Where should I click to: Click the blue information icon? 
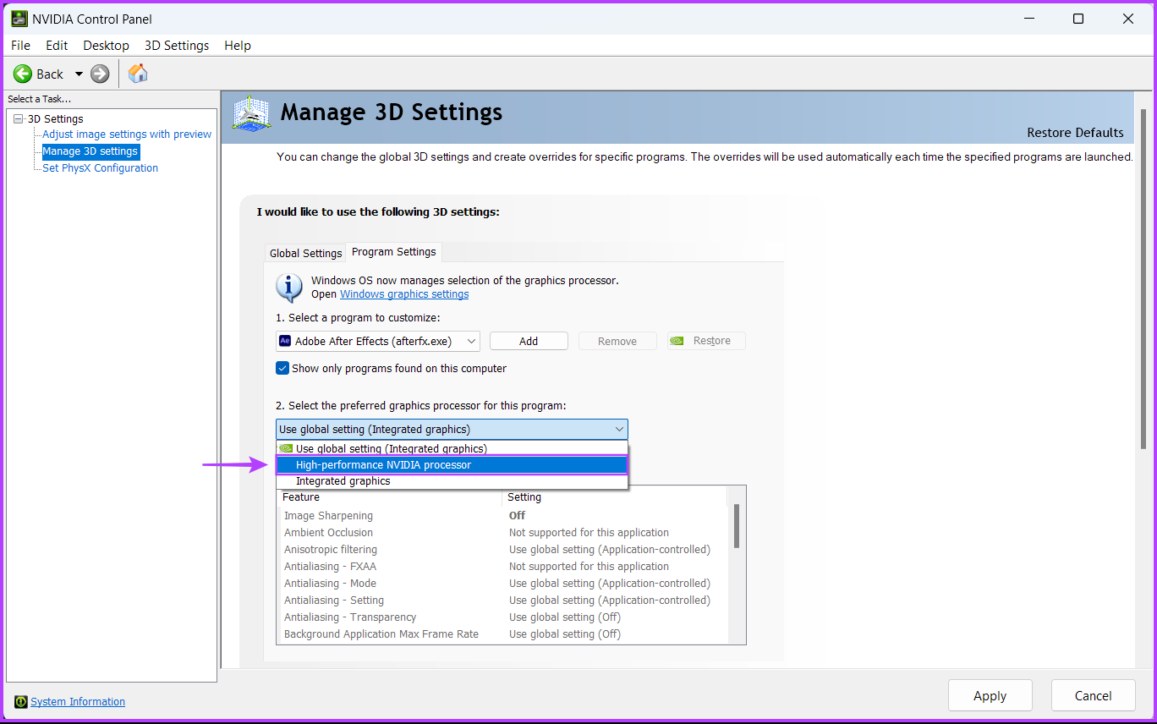coord(289,288)
